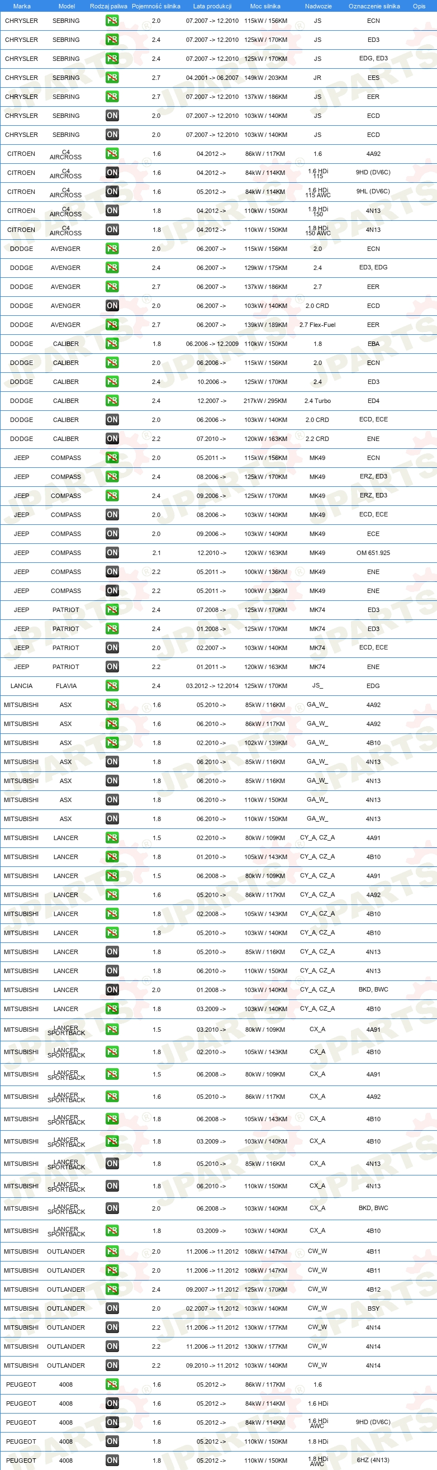Select the EBA engine code cell
437x1470 pixels.
373,344
